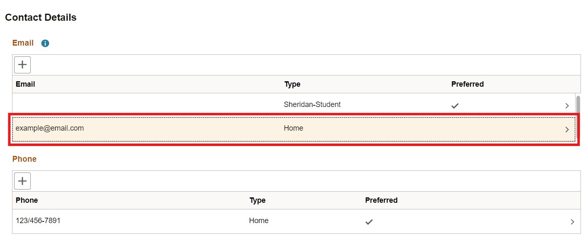The height and width of the screenshot is (243, 588).
Task: Select the Sheridan-Student email type cell
Action: pos(312,104)
